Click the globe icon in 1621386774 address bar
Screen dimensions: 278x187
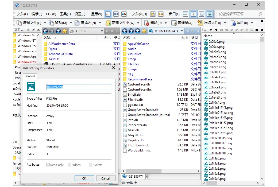[151, 31]
